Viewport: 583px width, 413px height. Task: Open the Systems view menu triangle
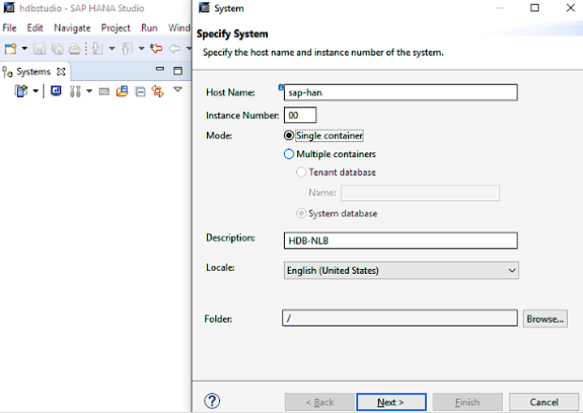point(177,90)
